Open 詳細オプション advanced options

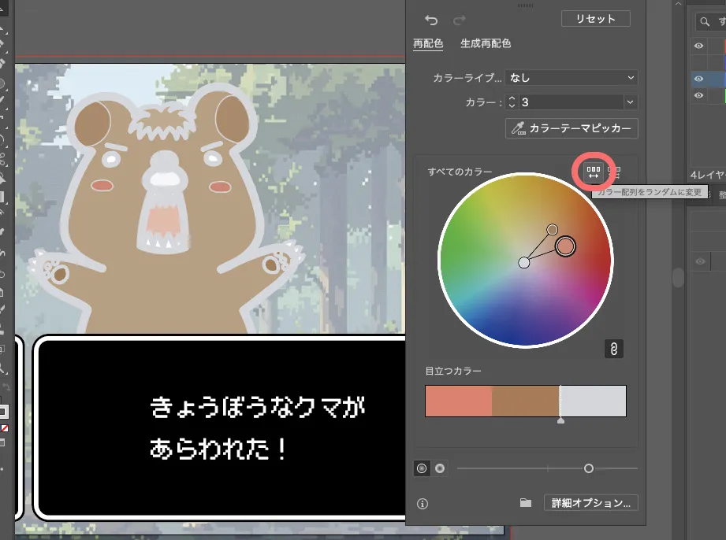590,503
